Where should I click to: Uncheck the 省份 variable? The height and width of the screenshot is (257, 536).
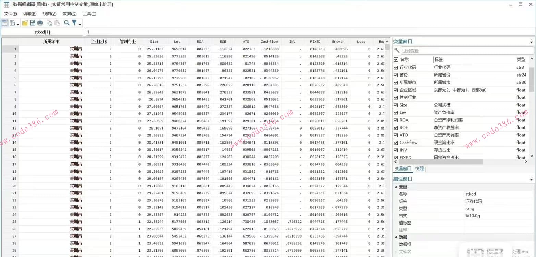[396, 75]
